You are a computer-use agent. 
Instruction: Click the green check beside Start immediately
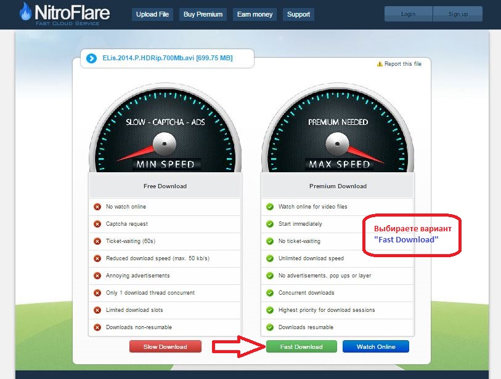270,224
